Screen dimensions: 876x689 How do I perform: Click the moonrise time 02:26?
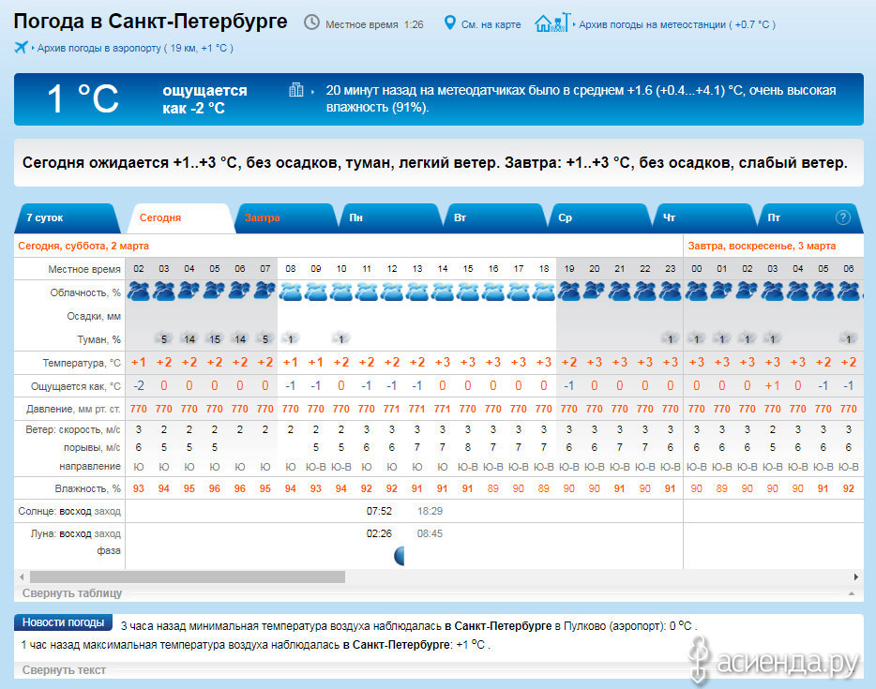[x=379, y=533]
